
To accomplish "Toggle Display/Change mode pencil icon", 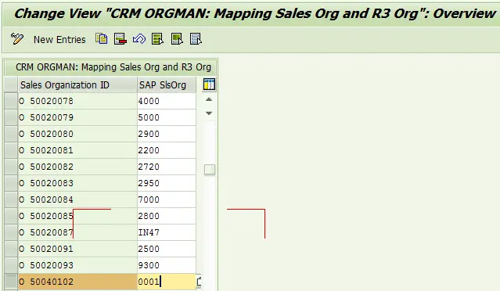I will (x=16, y=39).
